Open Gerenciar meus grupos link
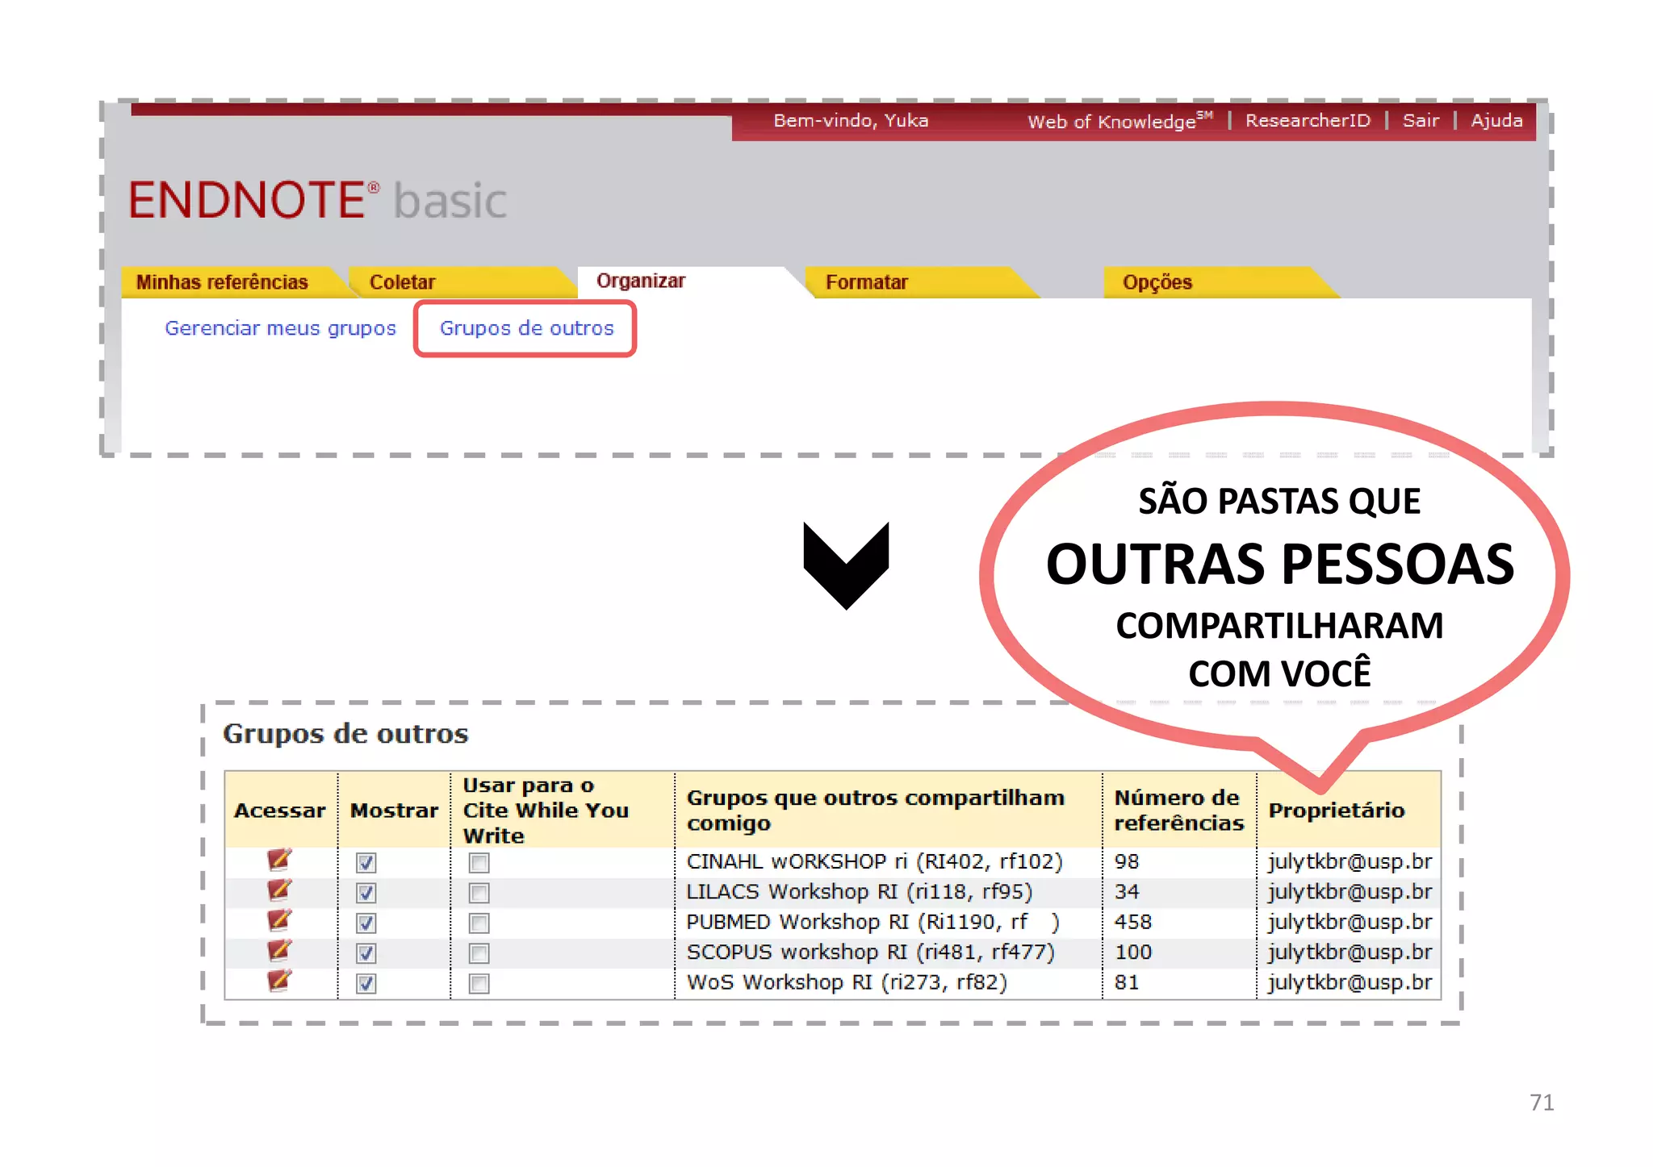 [281, 328]
